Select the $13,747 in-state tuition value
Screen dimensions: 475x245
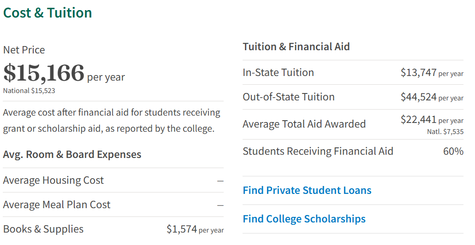pyautogui.click(x=418, y=73)
